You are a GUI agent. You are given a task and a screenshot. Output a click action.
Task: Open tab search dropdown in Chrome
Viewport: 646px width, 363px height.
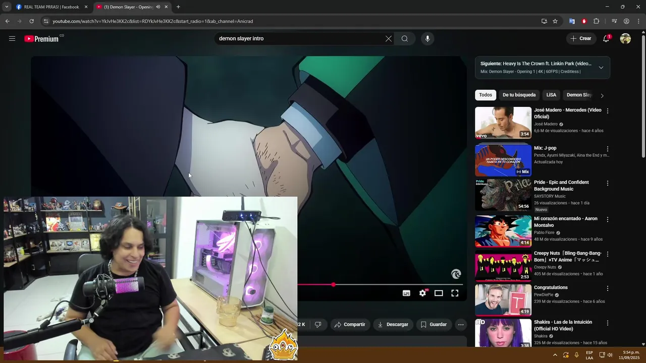[x=7, y=7]
